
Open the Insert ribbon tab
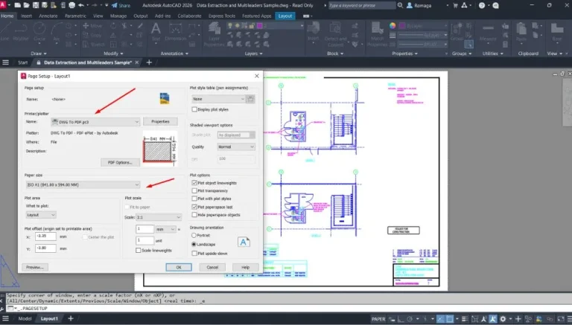pyautogui.click(x=26, y=16)
